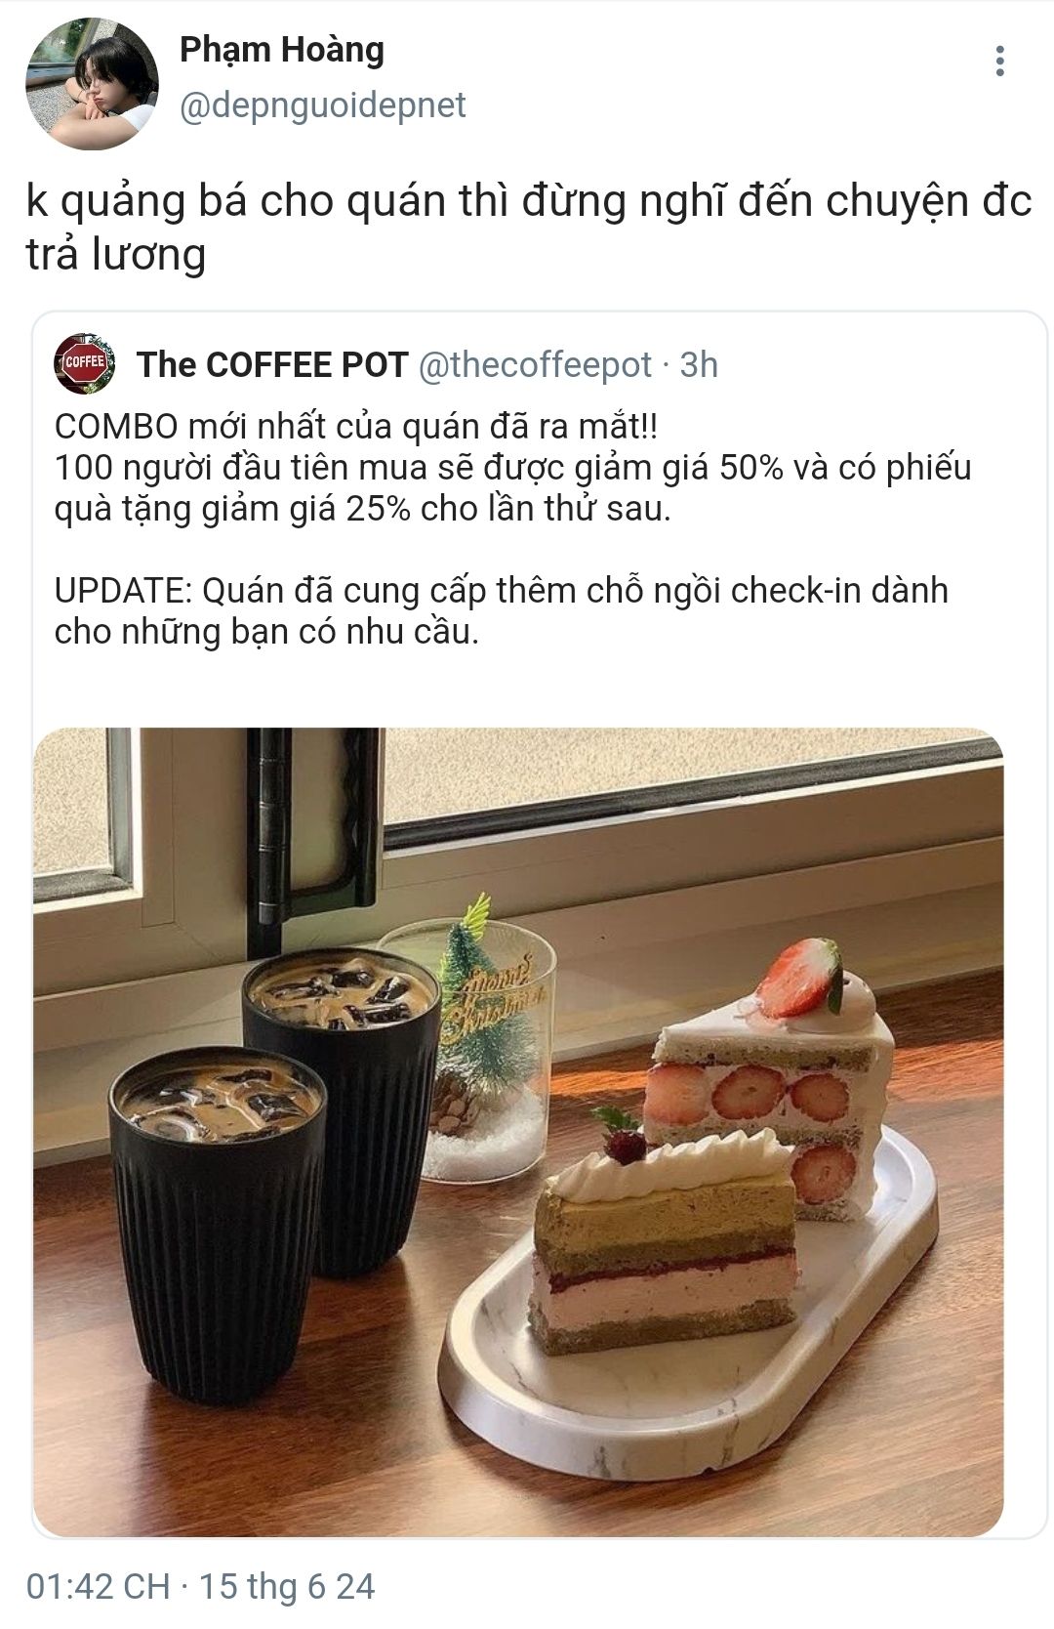Select the main tweet text about trả lương

point(528,228)
